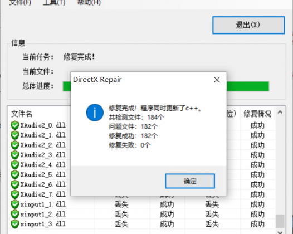This screenshot has width=293, height=234.
Task: Select the XAudio2_6.dll file name
Action: 43,184
